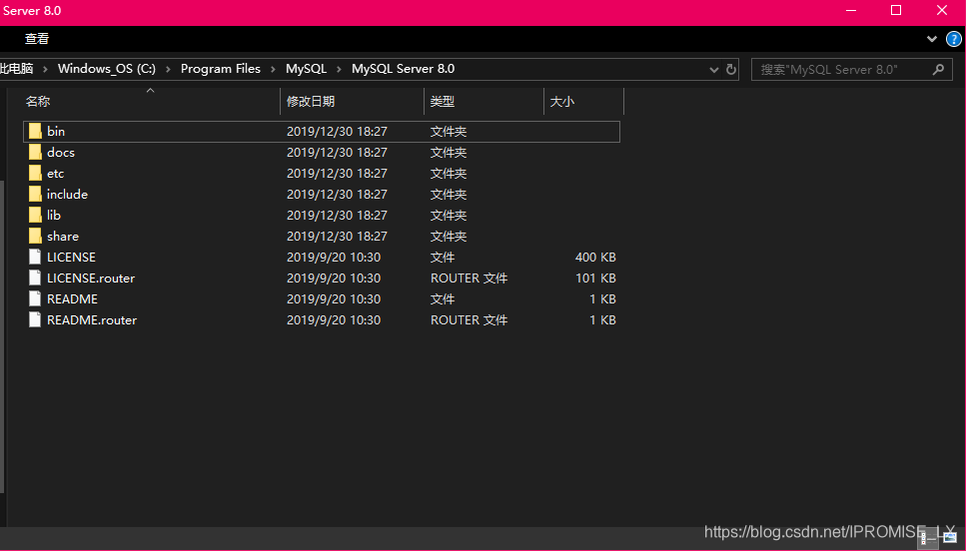Switch to details view layout icon
This screenshot has height=551, width=966.
(x=928, y=539)
